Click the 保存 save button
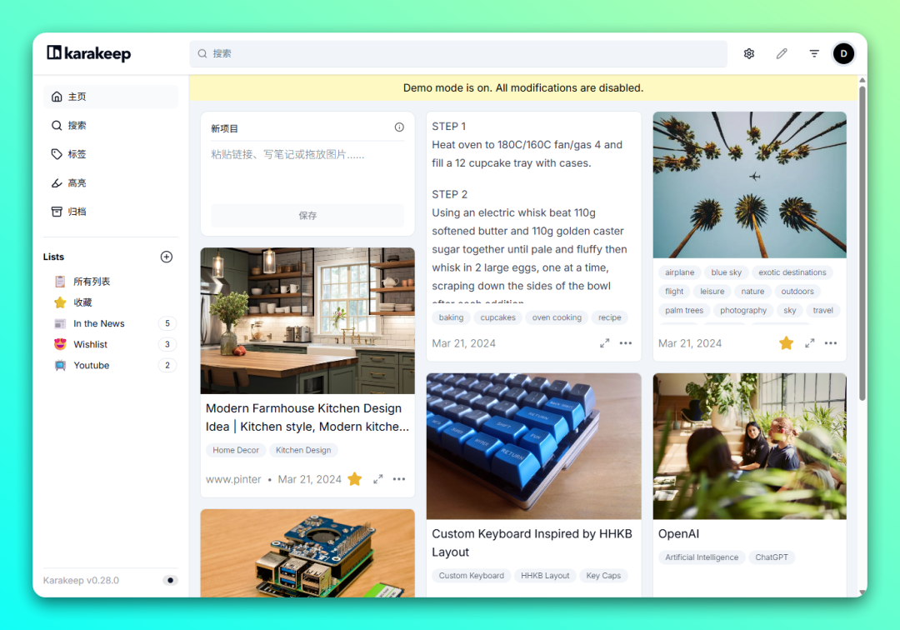The image size is (900, 630). pyautogui.click(x=307, y=215)
